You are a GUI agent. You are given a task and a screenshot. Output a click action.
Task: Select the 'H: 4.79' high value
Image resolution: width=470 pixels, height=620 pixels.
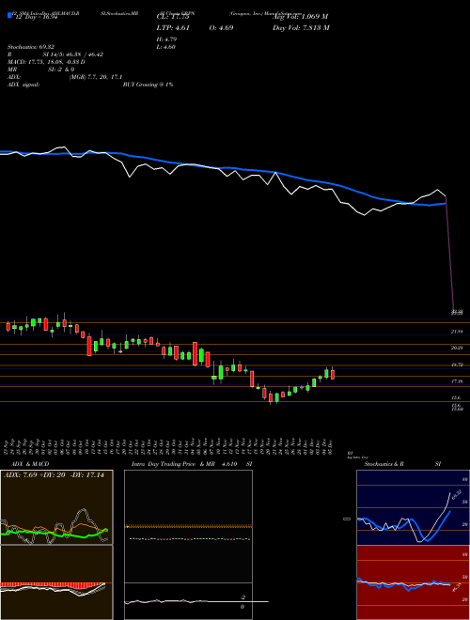coord(166,39)
